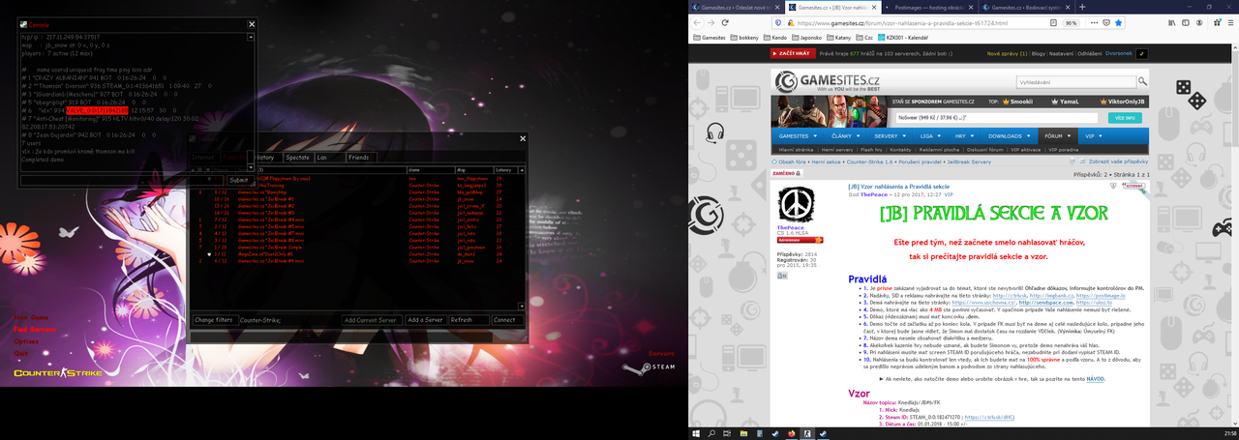
Task: Expand the VIP navigation dropdown
Action: tap(1095, 136)
